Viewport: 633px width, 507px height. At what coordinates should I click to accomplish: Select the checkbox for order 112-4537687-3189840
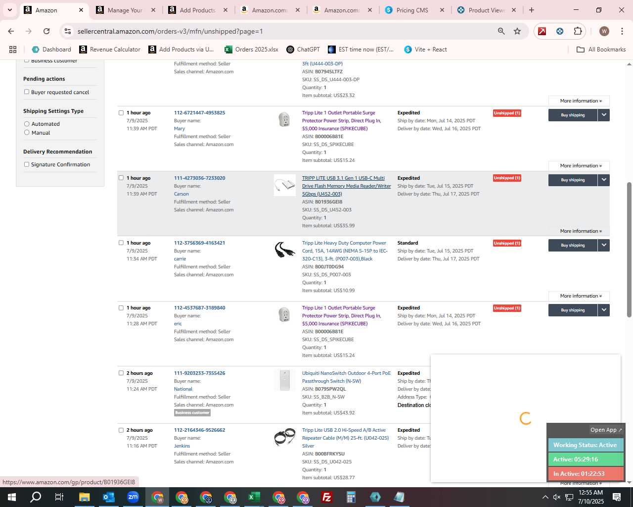tap(121, 307)
